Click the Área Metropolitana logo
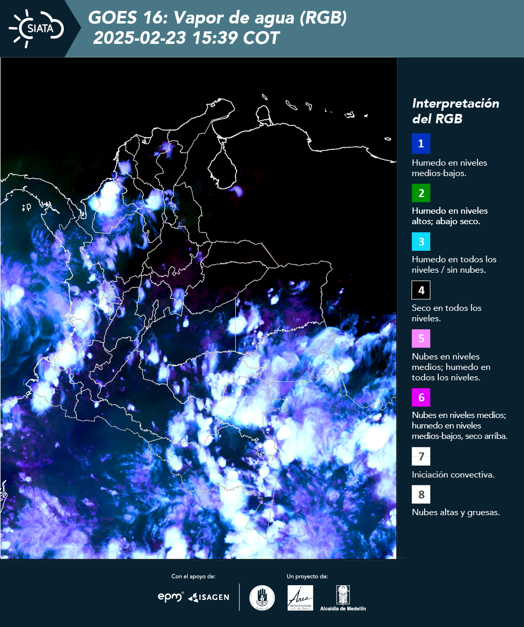 click(x=300, y=598)
